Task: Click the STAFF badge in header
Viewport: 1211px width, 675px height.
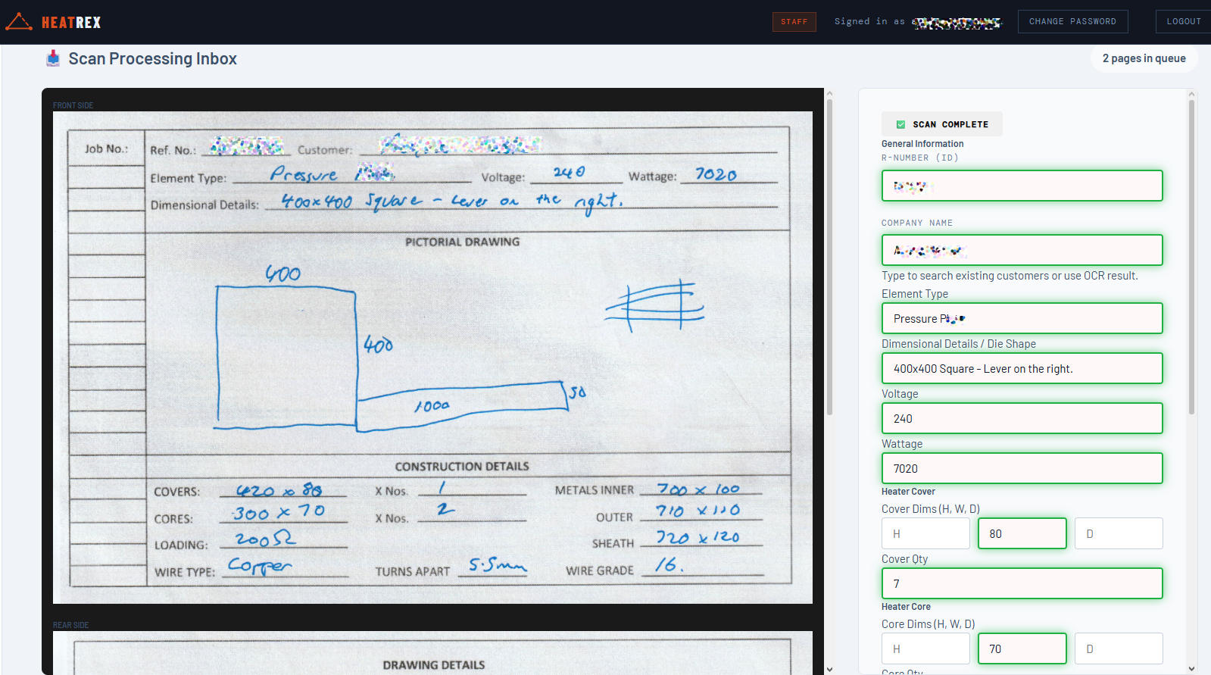Action: 794,22
